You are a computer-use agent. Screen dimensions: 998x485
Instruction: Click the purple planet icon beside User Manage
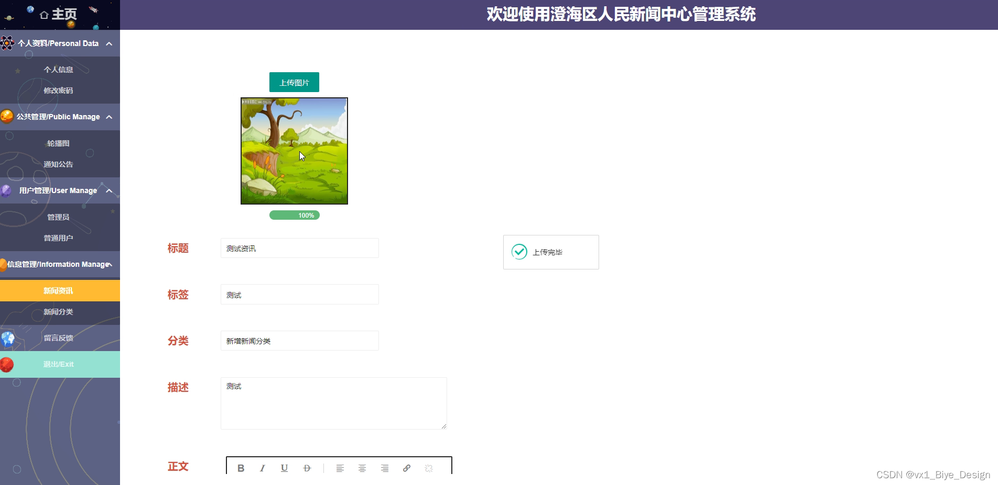(x=6, y=190)
